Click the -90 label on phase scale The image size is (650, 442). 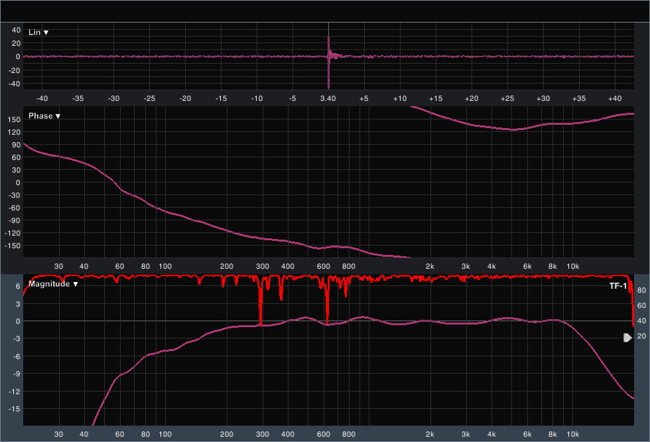pos(15,220)
